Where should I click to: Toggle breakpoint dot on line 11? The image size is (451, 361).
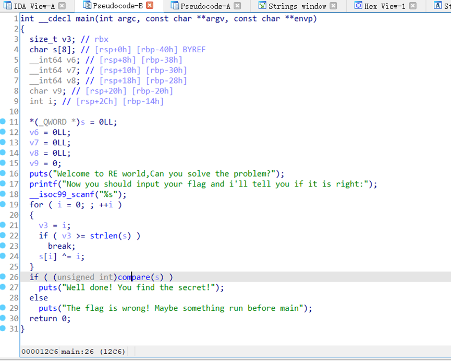pyautogui.click(x=3, y=122)
